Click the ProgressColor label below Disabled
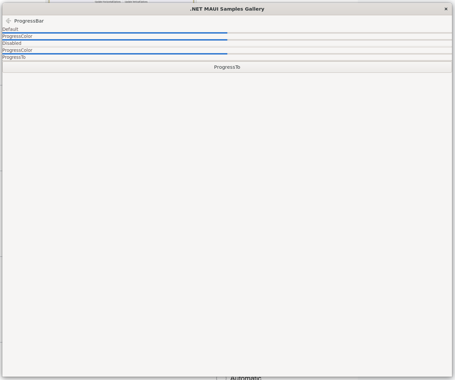Viewport: 455px width, 380px height. pos(17,50)
